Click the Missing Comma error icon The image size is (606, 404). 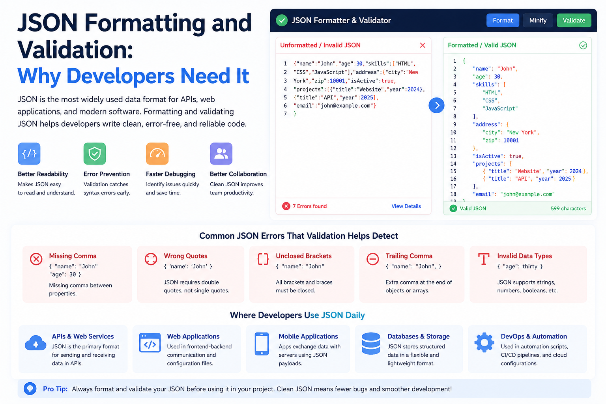36,259
